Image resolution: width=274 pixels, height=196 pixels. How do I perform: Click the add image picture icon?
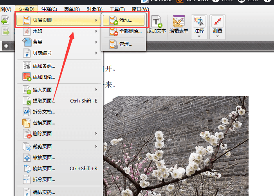27,77
